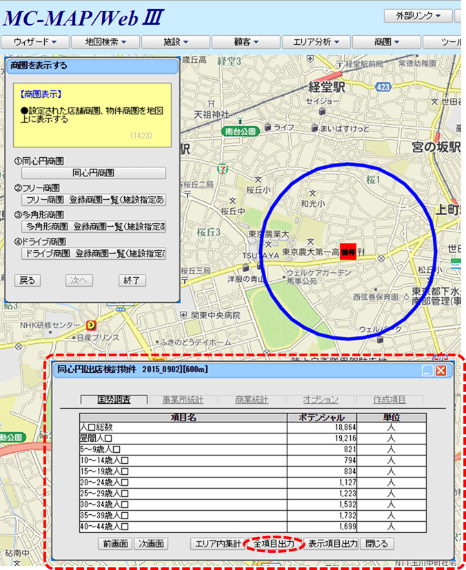This screenshot has height=570, width=466.
Task: Select the 40〜44歳人口 row
Action: [252, 527]
